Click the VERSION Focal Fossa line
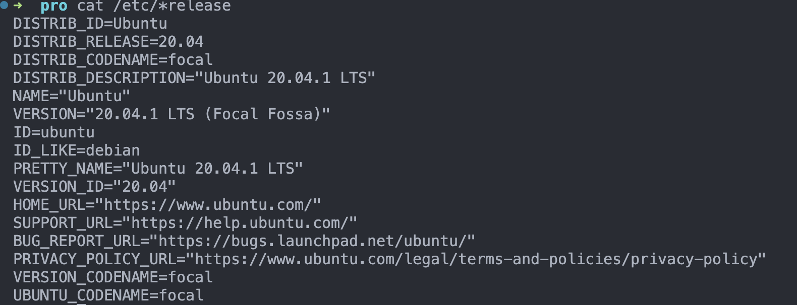This screenshot has height=305, width=797. pos(172,114)
